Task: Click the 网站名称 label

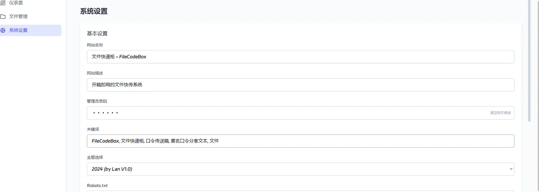Action: click(95, 45)
